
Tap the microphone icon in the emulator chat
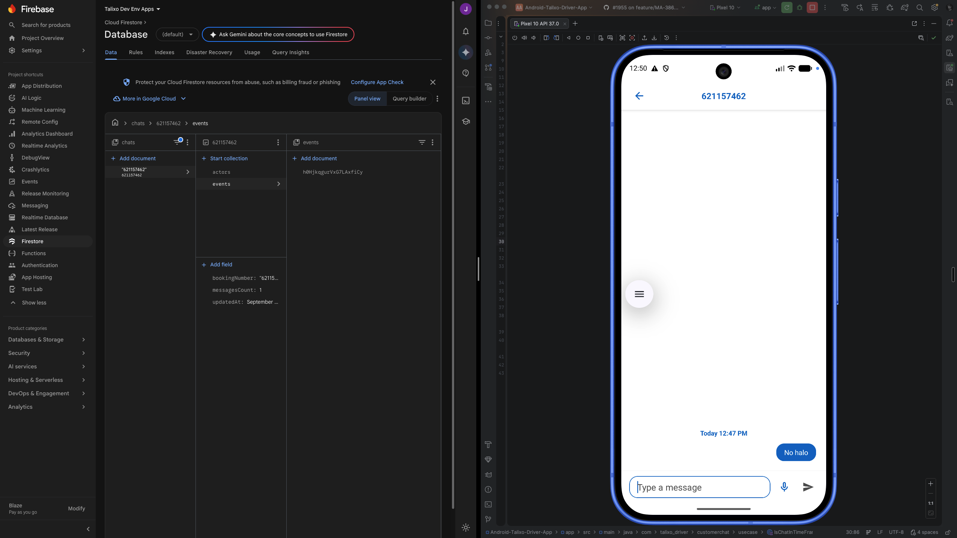[784, 487]
